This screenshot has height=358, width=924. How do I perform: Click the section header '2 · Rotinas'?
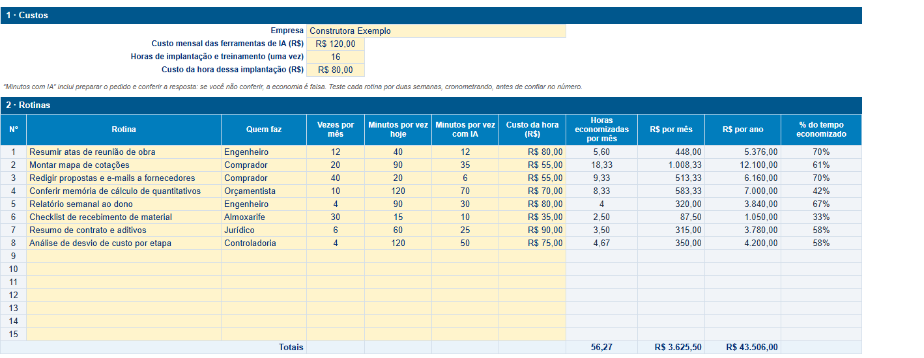pyautogui.click(x=431, y=105)
